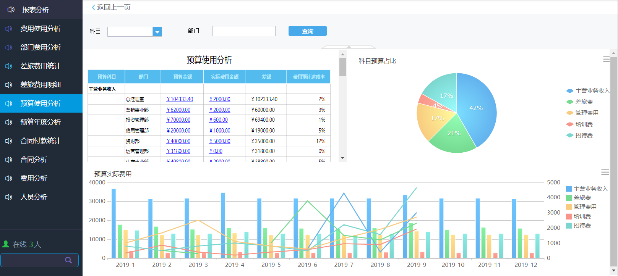Open the 预算实际费用 chart hamburger menu
Screen dimensions: 618x276
pyautogui.click(x=605, y=173)
